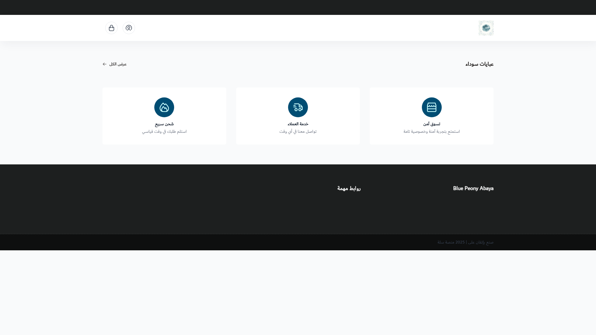Click the عرض الكل view-all link
The height and width of the screenshot is (335, 596).
pos(115,64)
